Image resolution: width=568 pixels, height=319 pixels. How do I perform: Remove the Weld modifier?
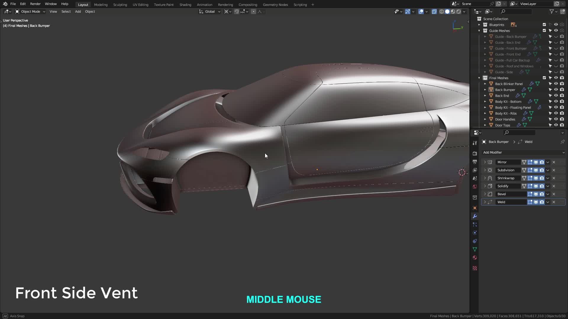point(554,202)
